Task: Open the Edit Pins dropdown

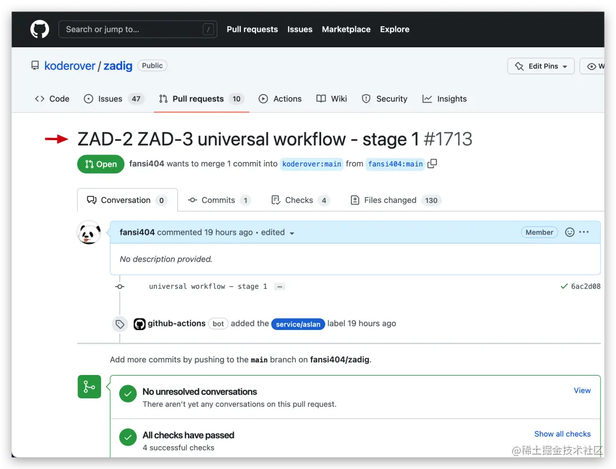Action: tap(541, 66)
